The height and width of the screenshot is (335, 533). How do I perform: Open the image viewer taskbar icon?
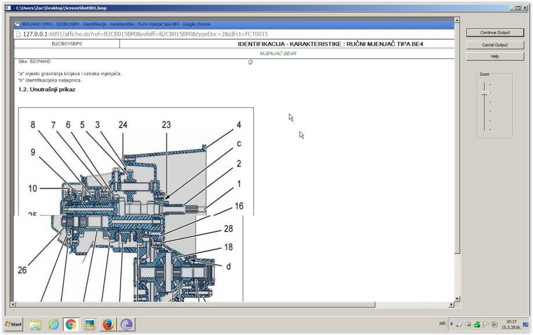(90, 325)
